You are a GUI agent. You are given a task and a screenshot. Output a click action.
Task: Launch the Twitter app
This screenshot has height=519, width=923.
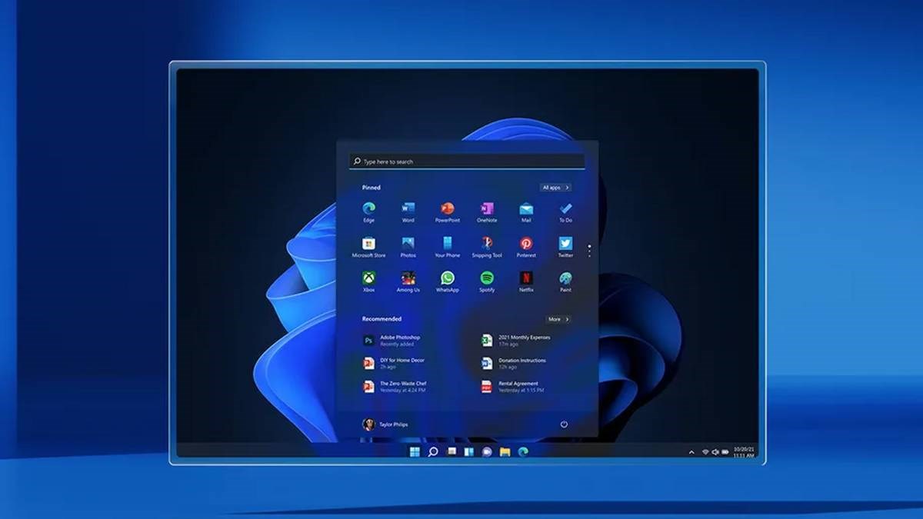565,247
